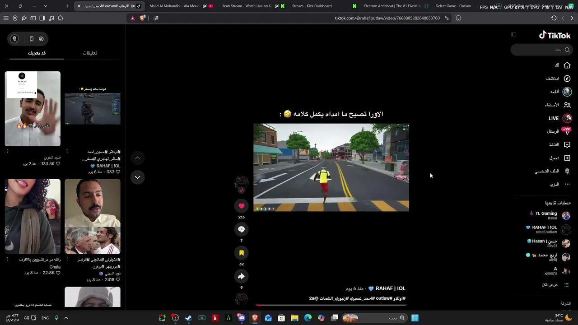Viewport: 578px width, 325px height.
Task: Share the video using the arrow icon
Action: (241, 276)
